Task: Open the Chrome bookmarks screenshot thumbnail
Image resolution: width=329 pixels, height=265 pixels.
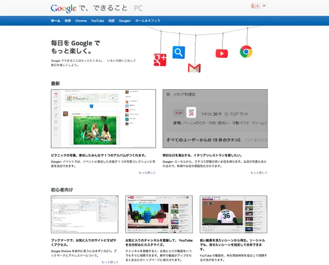Action: coord(84,214)
